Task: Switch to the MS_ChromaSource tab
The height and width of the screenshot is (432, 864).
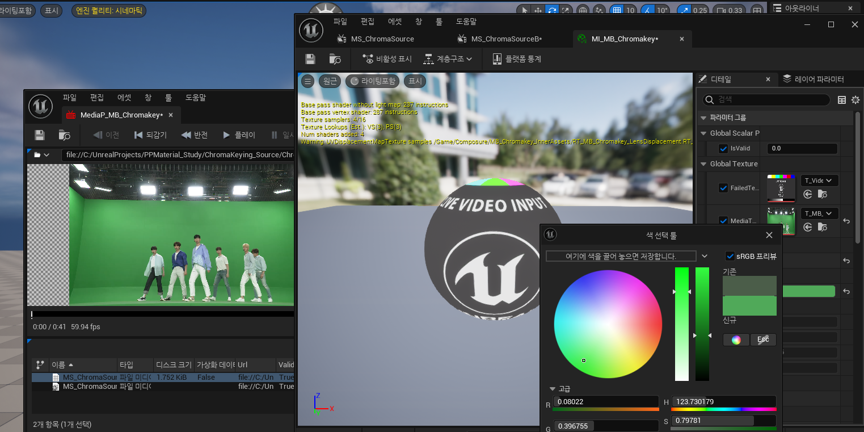Action: (x=382, y=39)
